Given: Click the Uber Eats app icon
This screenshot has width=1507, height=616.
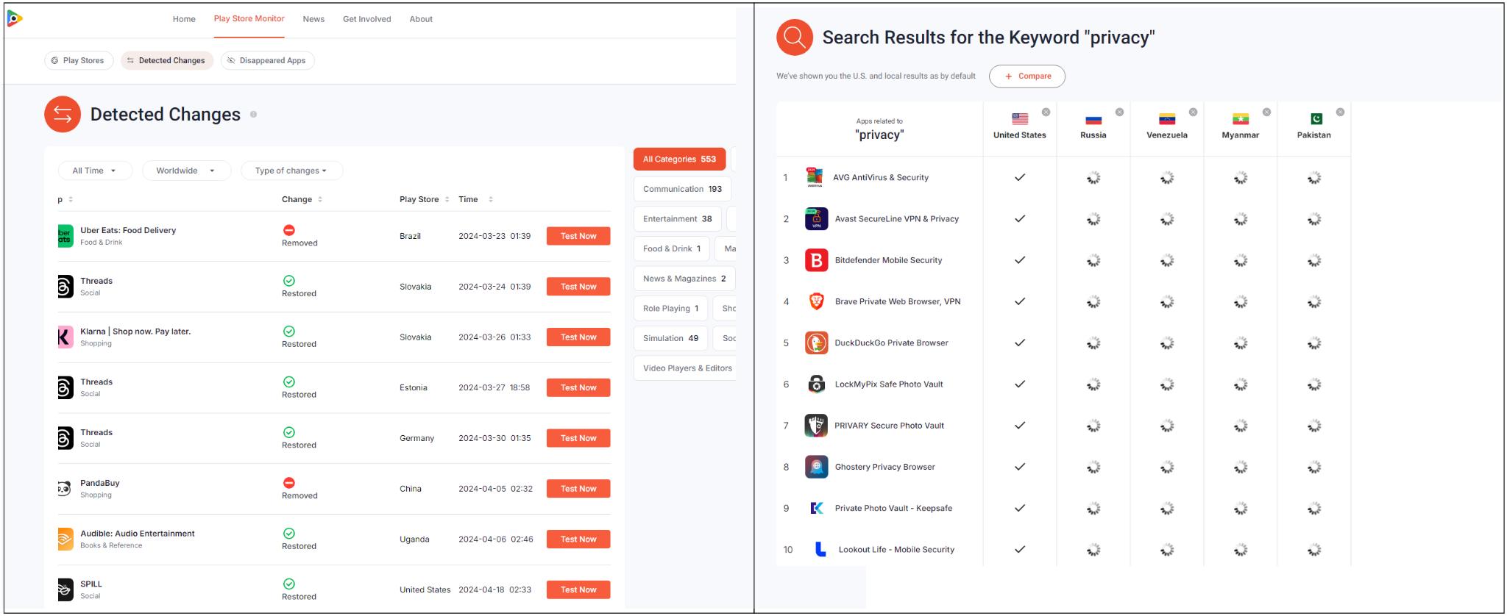Looking at the screenshot, I should [65, 236].
